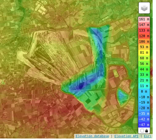Select the 133 m legend swatch

pos(144,31)
